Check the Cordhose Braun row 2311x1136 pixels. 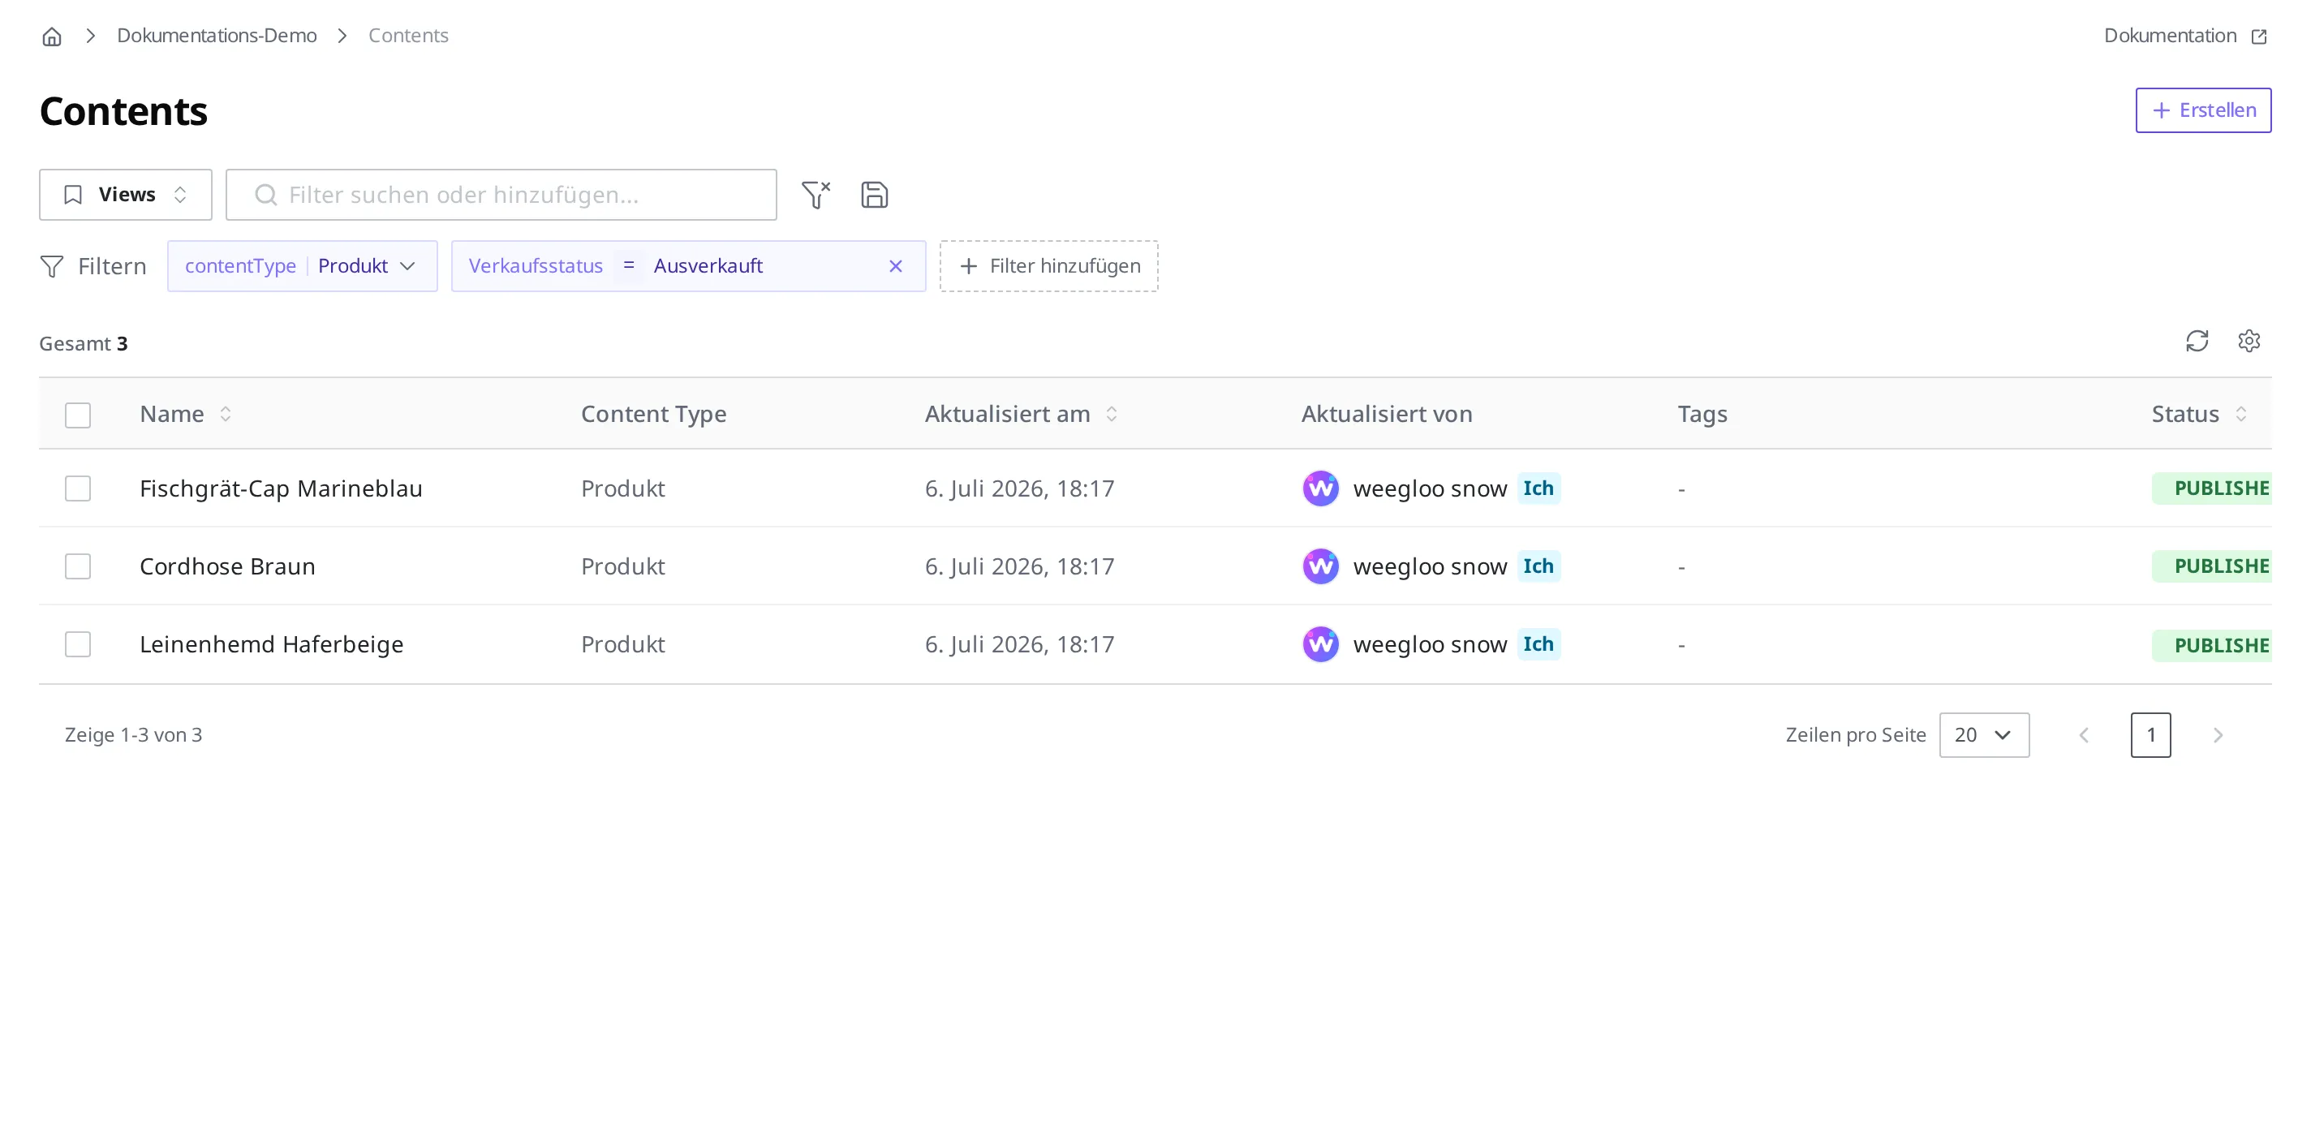(x=78, y=566)
